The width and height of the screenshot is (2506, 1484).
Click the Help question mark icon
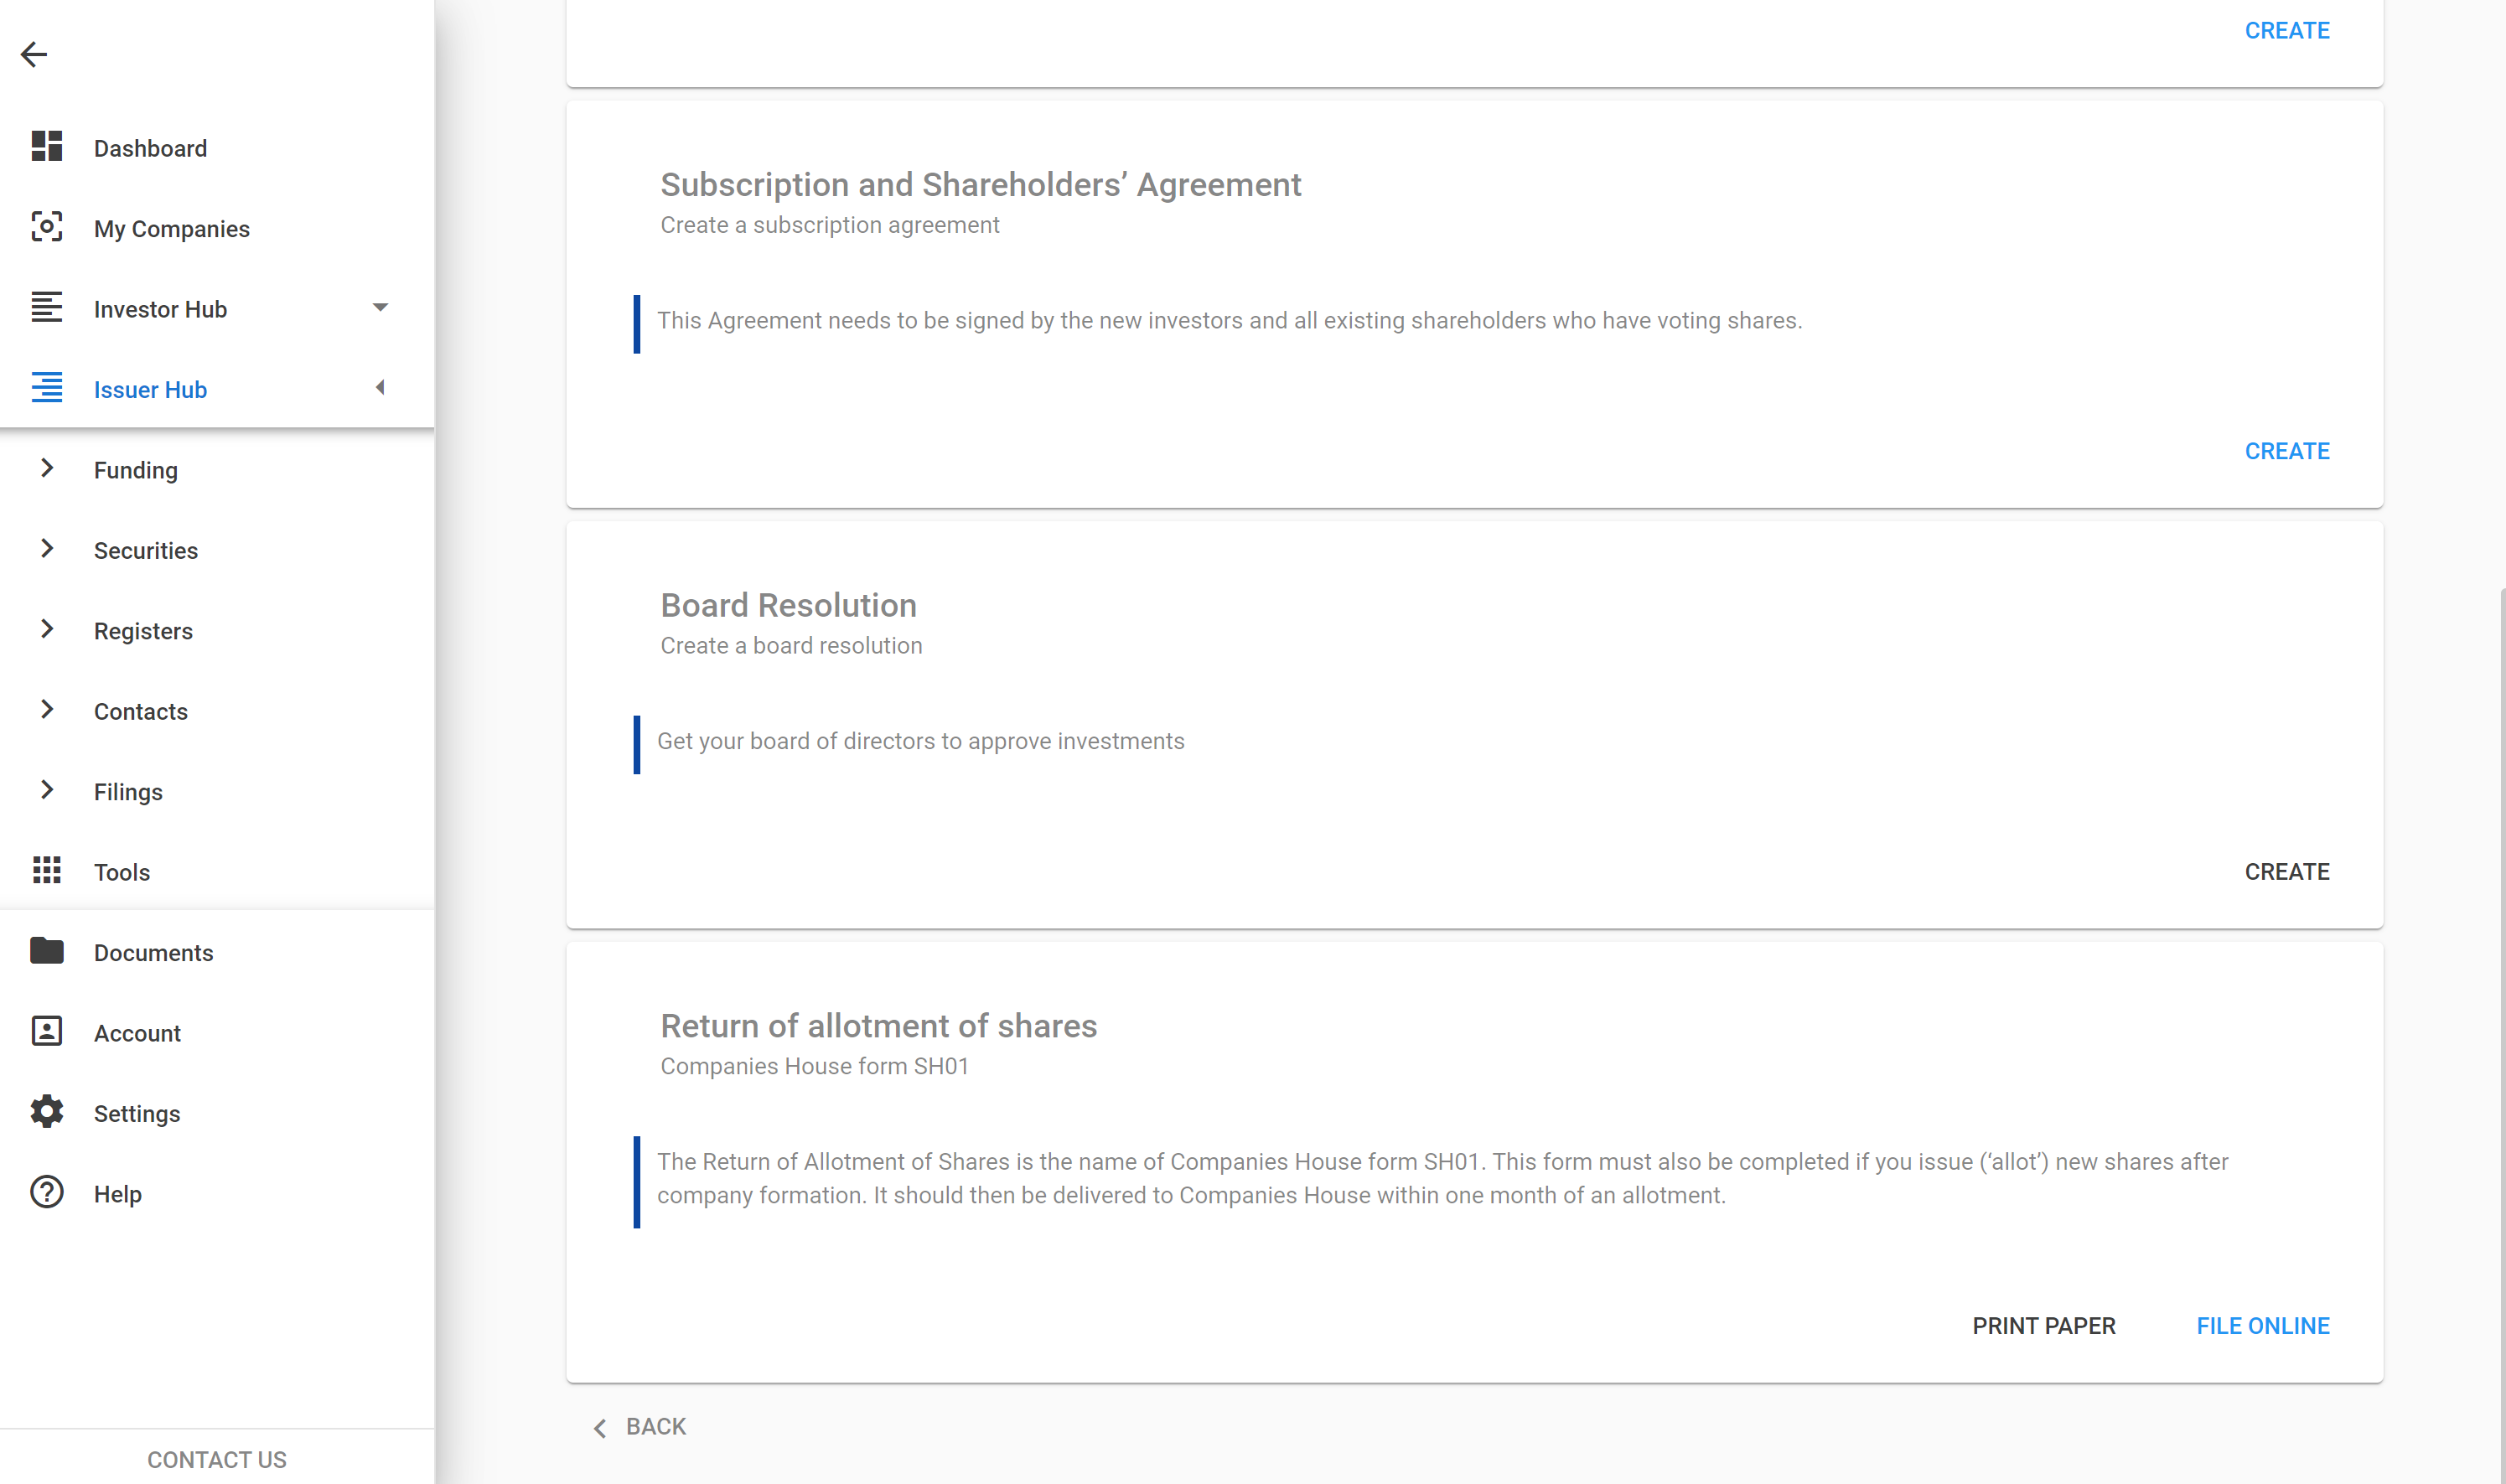pyautogui.click(x=47, y=1193)
